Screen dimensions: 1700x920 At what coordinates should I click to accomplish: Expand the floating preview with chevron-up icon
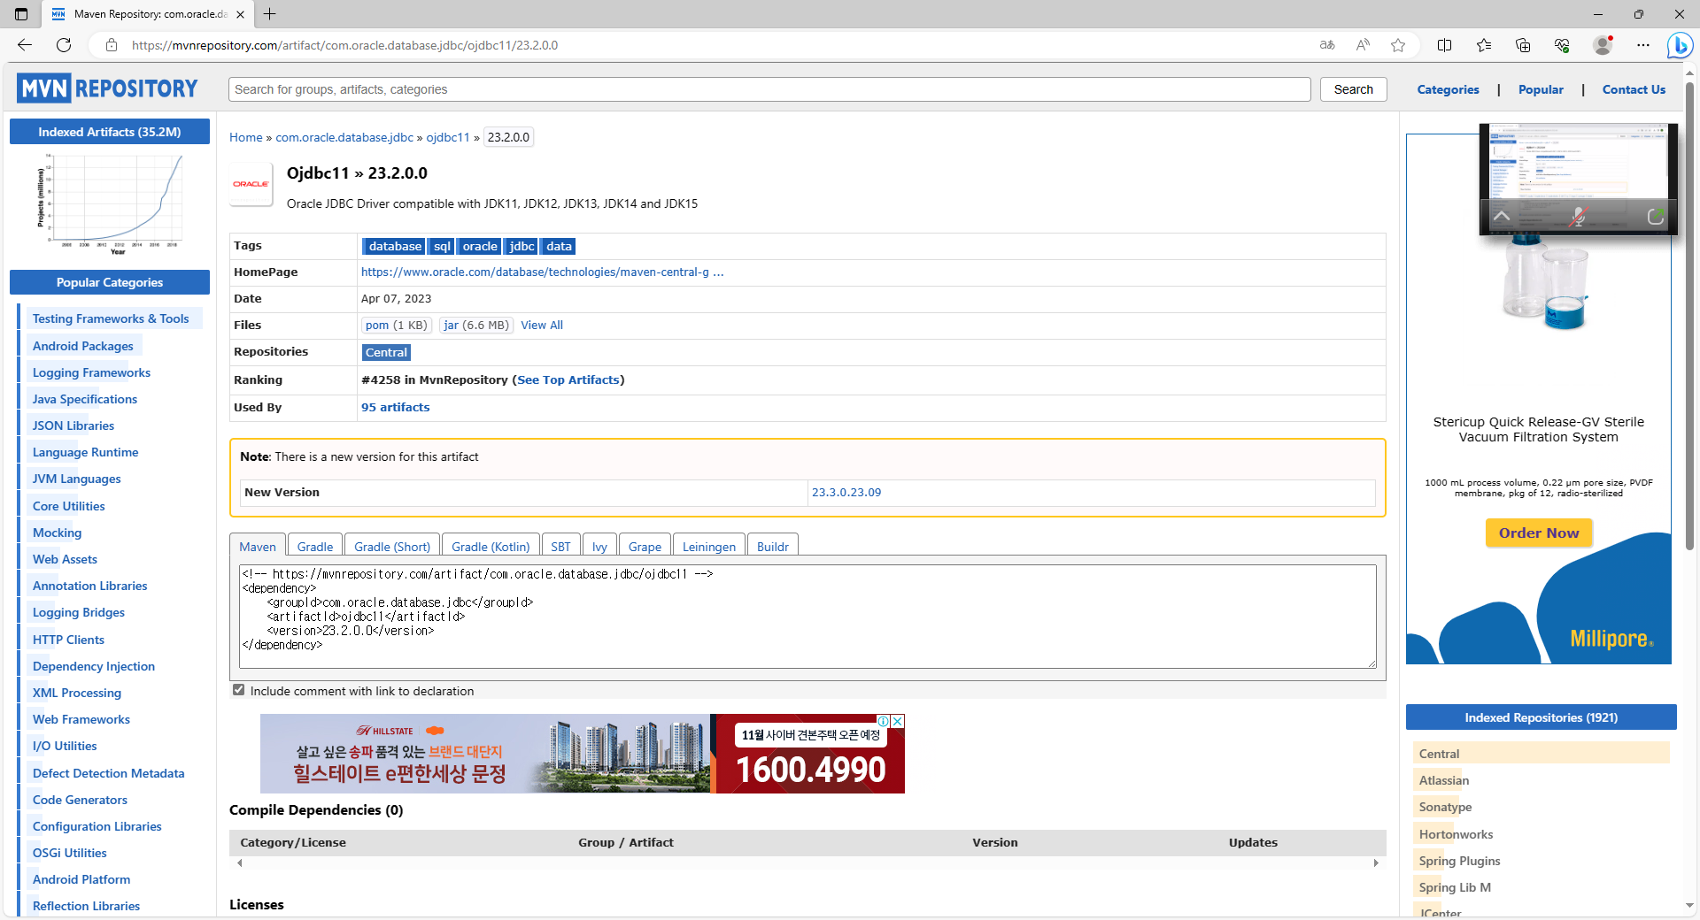[x=1502, y=216]
